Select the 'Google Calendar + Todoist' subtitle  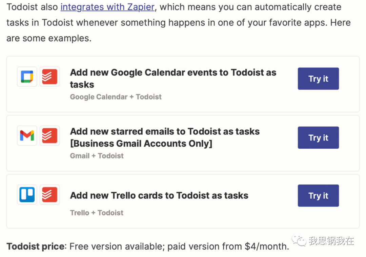point(116,97)
